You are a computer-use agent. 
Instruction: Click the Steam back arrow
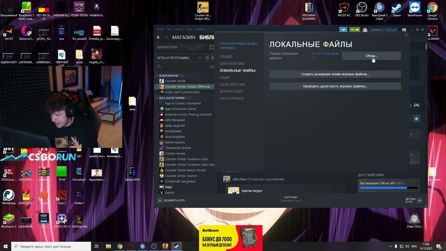pos(159,37)
